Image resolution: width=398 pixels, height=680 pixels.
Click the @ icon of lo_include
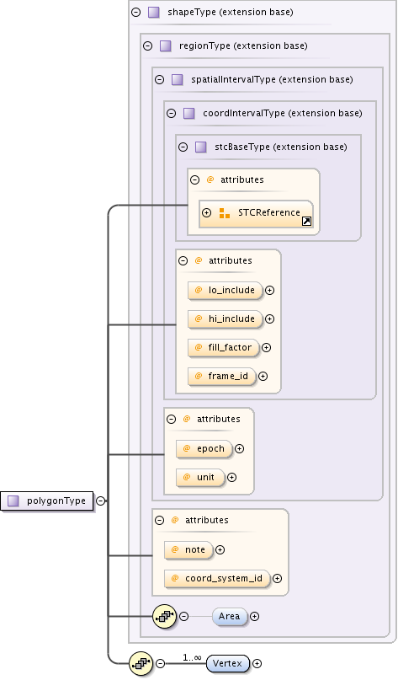coord(199,290)
